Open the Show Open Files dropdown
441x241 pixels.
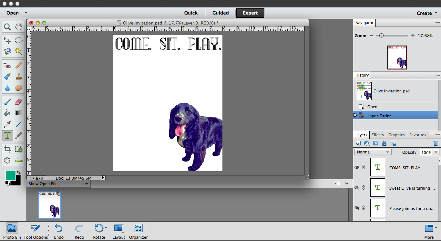pos(58,184)
